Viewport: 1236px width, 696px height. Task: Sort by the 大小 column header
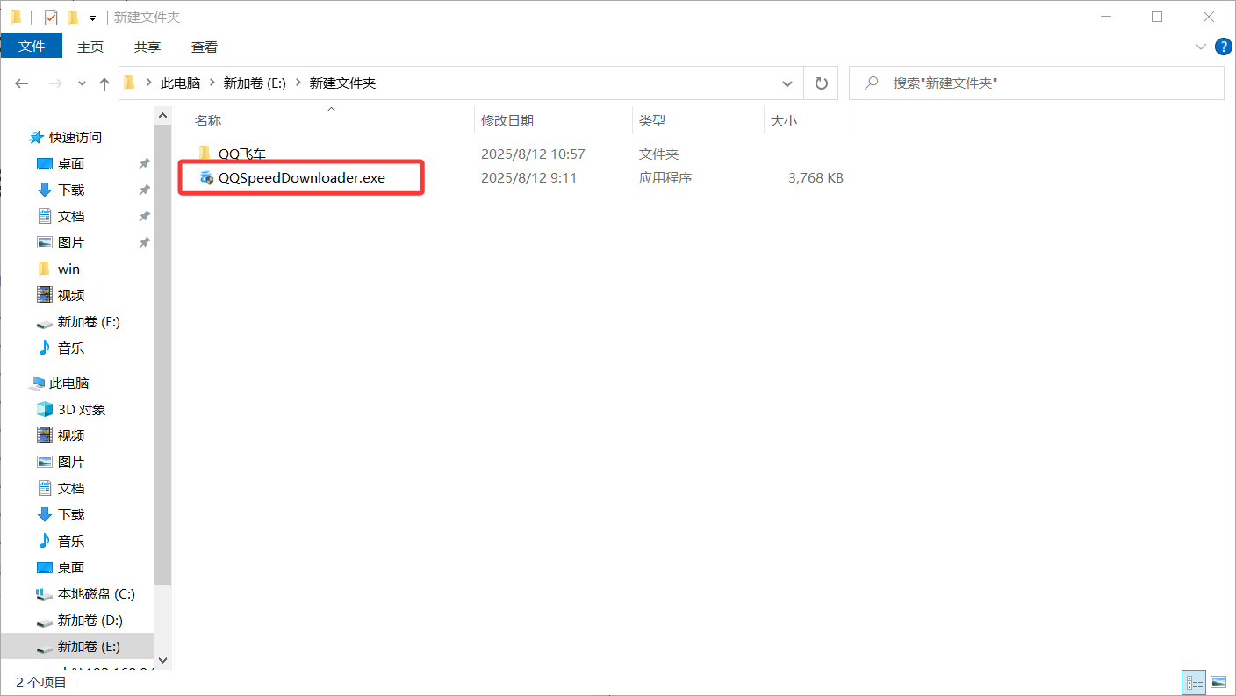[x=808, y=120]
